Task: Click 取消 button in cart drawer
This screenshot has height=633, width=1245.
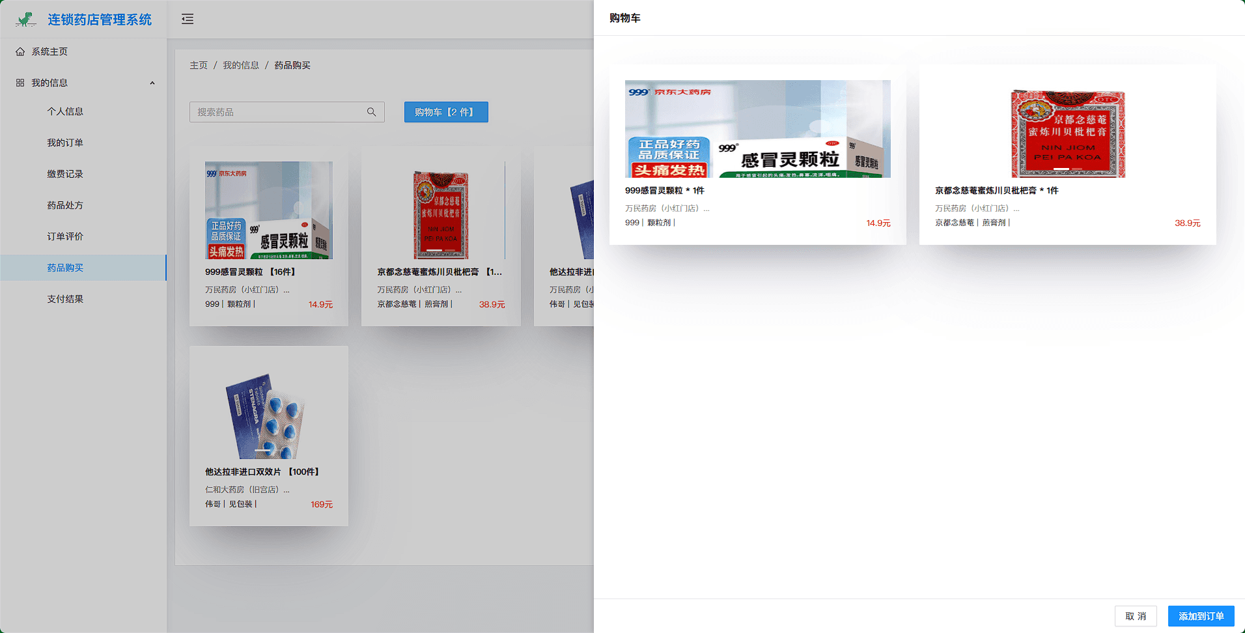Action: pos(1136,616)
